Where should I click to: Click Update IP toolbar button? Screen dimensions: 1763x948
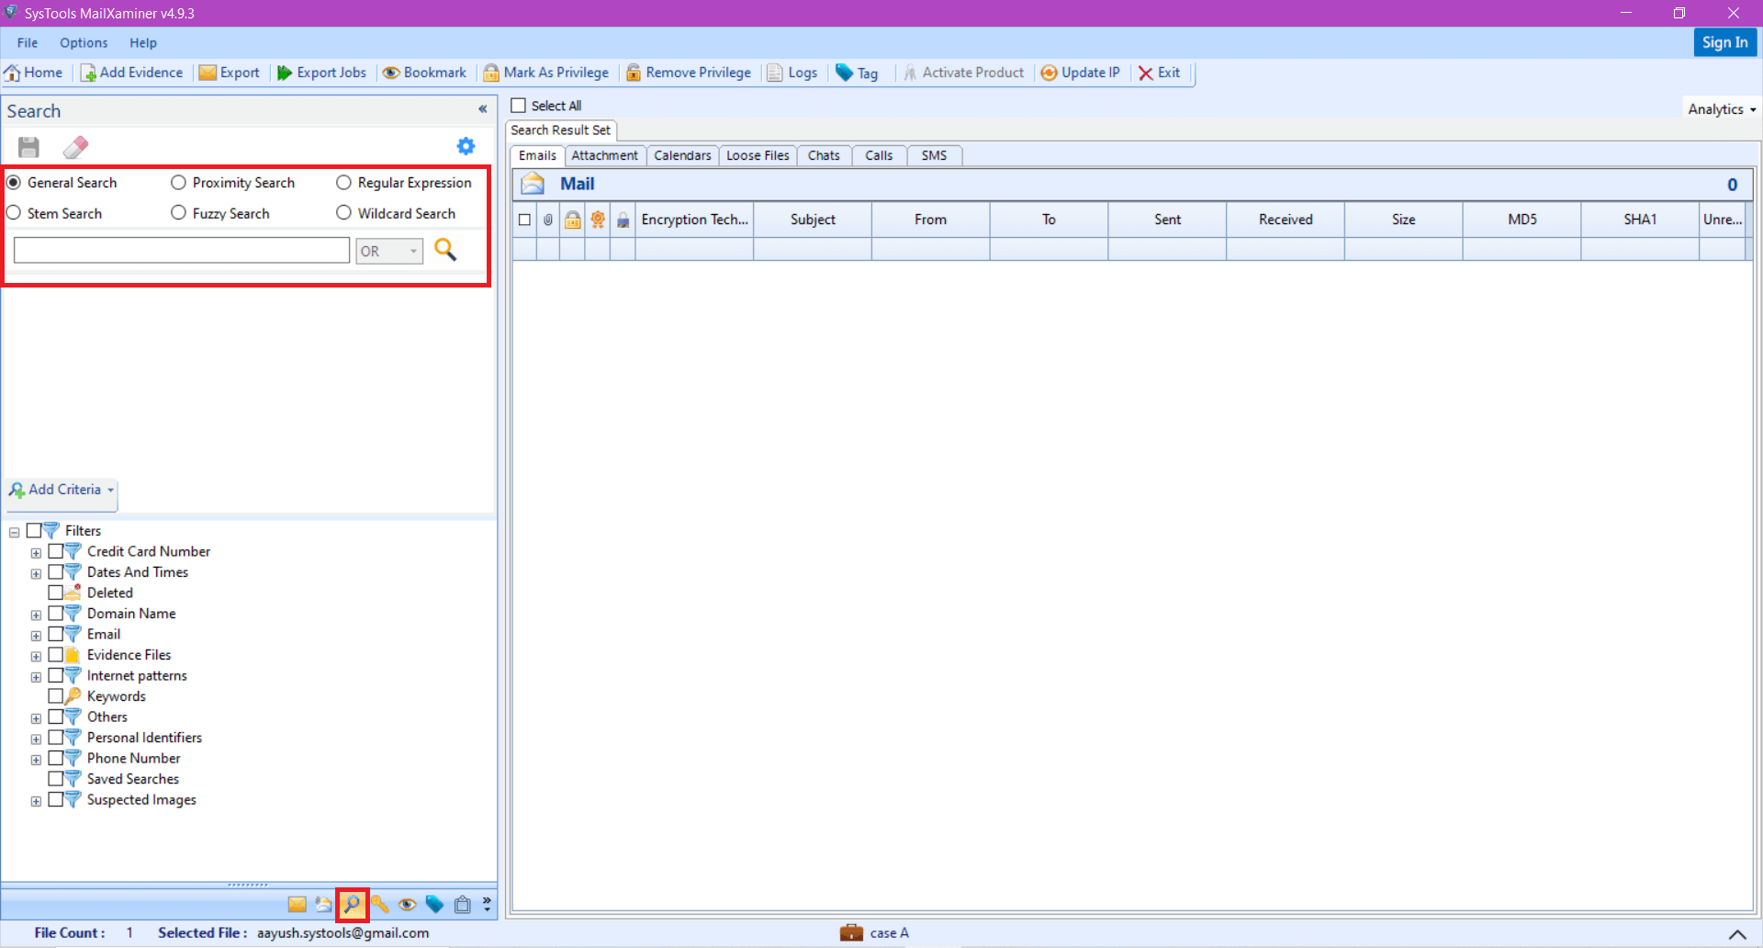[1081, 73]
